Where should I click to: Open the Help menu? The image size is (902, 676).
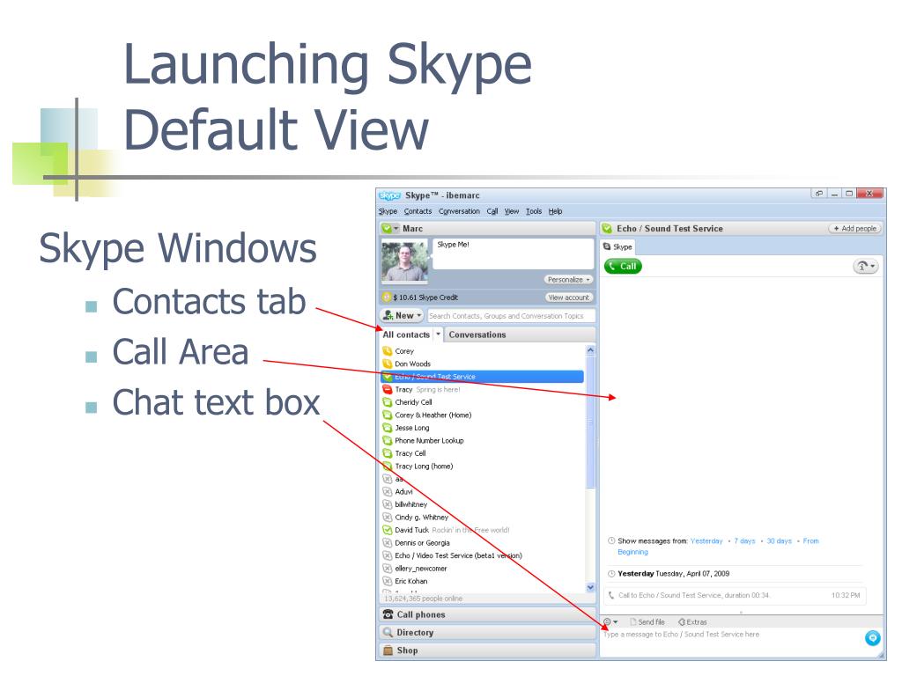pyautogui.click(x=555, y=211)
